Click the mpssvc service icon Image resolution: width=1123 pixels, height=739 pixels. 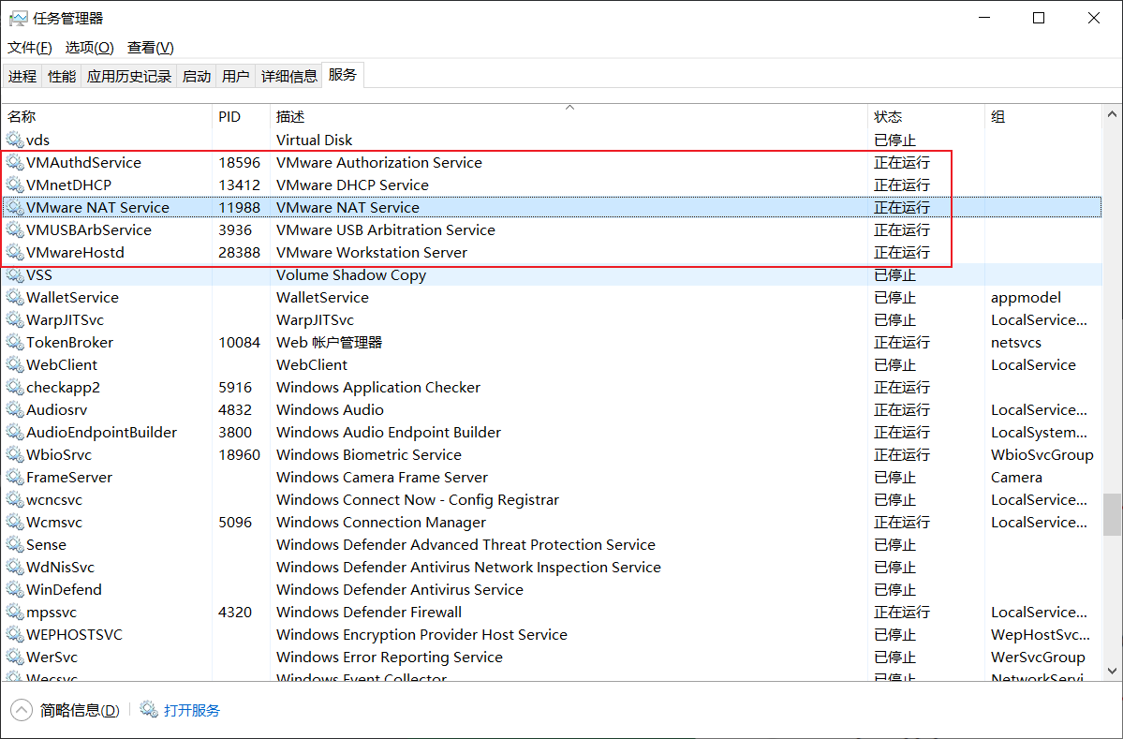[x=15, y=613]
